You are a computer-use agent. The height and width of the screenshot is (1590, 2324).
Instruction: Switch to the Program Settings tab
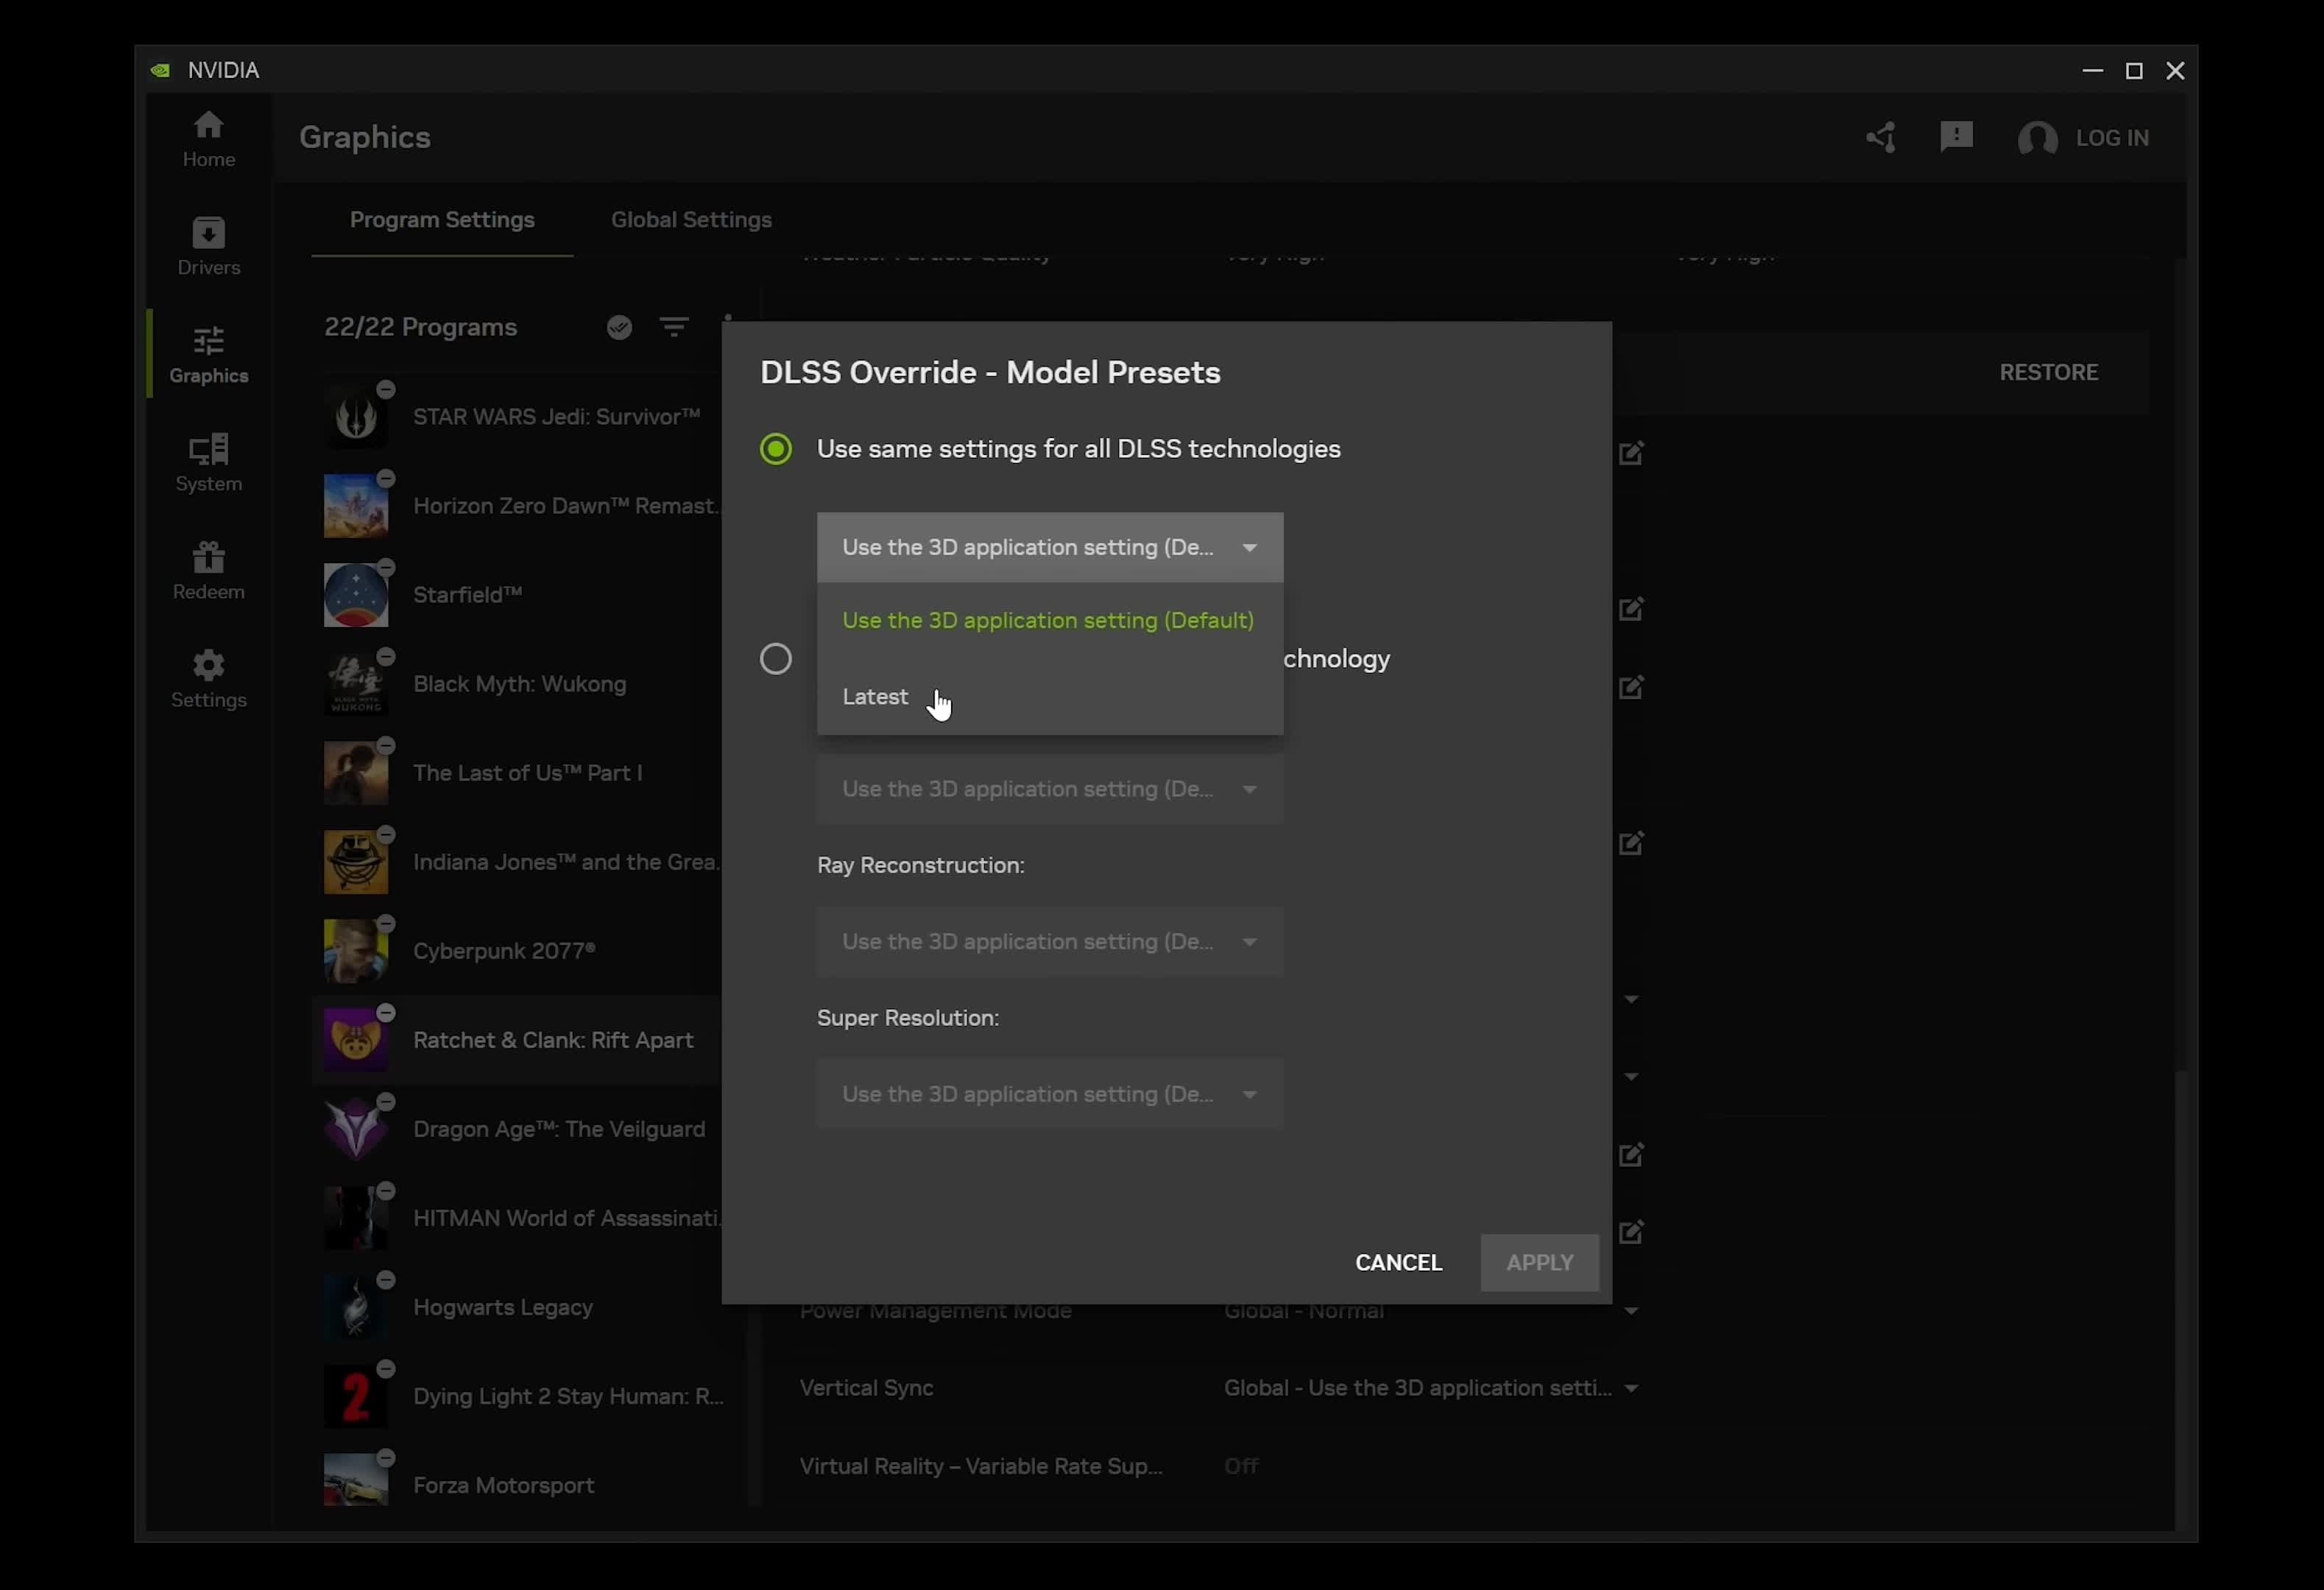coord(442,220)
